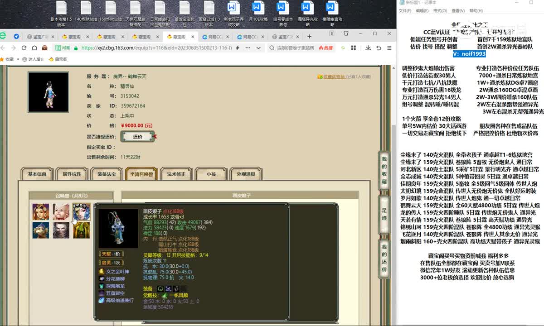This screenshot has width=544, height=326.
Task: Switch to 坐骑召唤兽 tab
Action: (x=141, y=174)
